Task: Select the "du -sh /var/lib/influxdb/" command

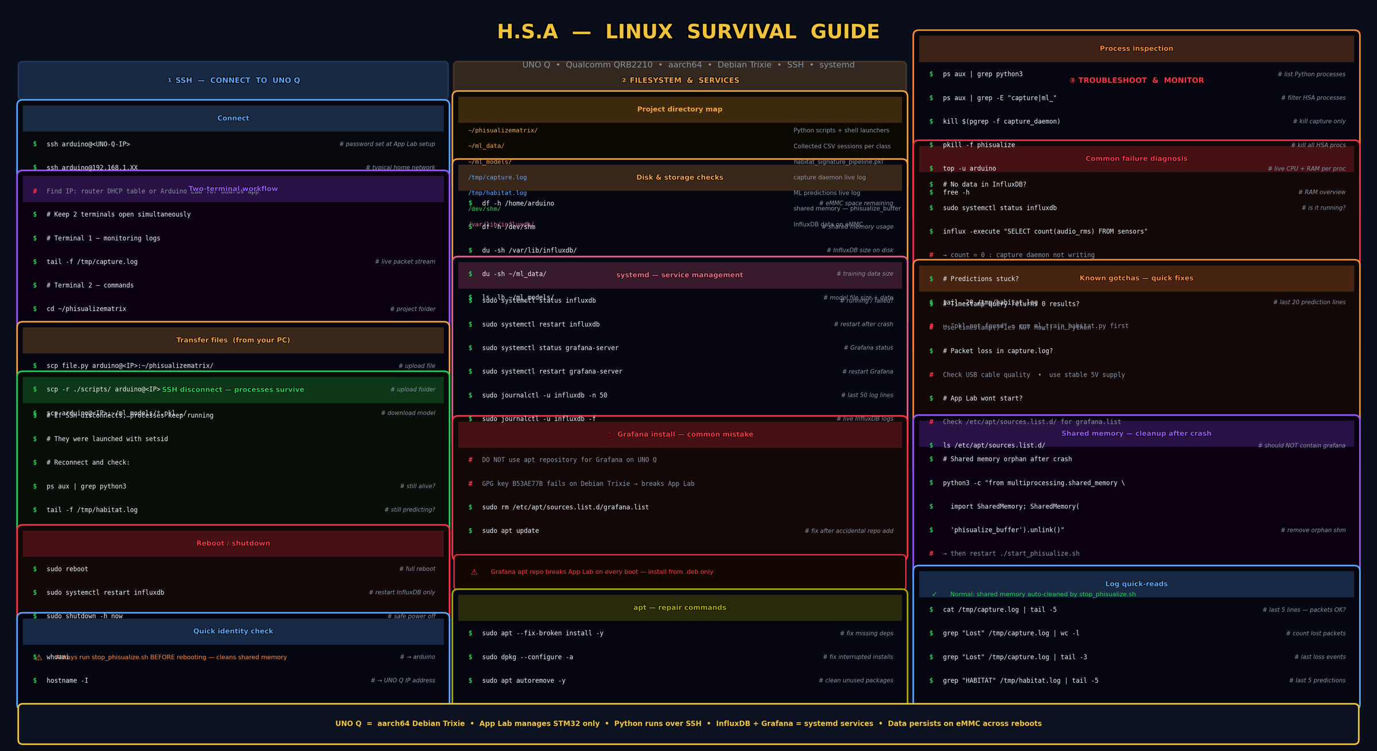Action: point(530,250)
